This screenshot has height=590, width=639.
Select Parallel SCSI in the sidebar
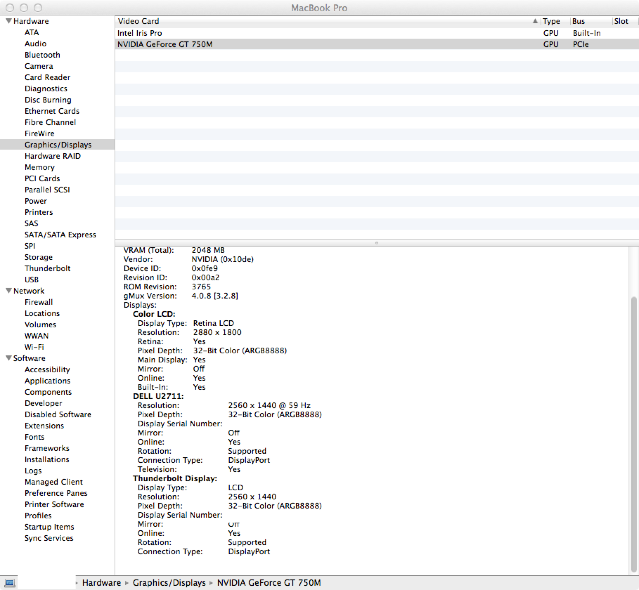click(47, 190)
